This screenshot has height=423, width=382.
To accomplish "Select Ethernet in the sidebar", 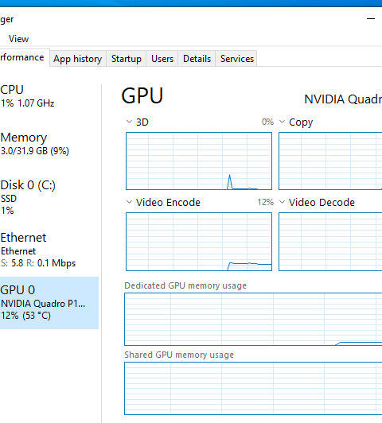I will coord(49,250).
